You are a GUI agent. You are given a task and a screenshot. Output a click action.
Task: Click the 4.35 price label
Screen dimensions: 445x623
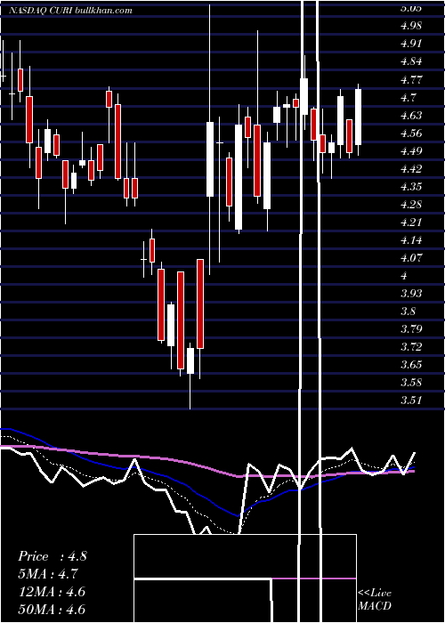(411, 186)
